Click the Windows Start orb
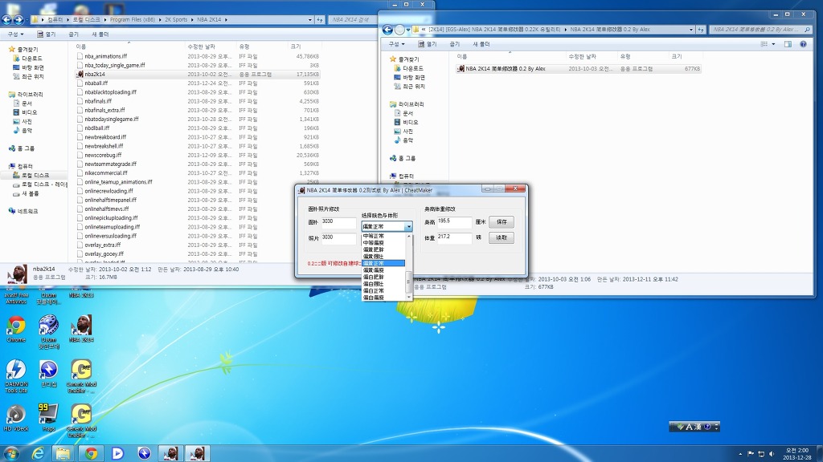 [11, 453]
